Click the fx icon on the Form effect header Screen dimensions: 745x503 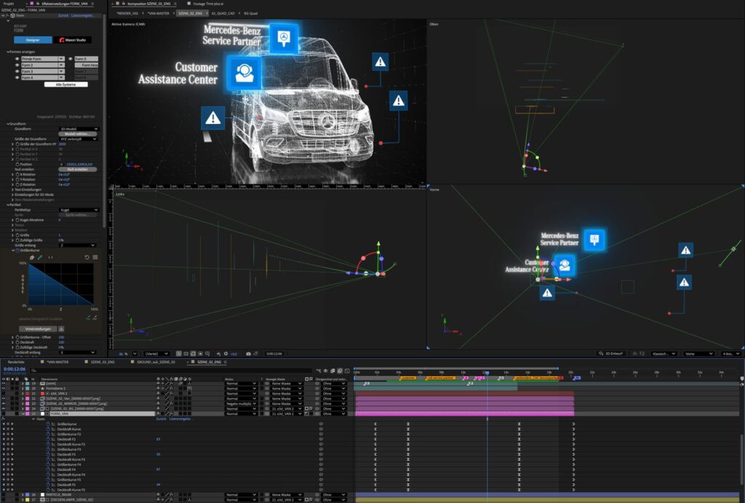pos(7,15)
